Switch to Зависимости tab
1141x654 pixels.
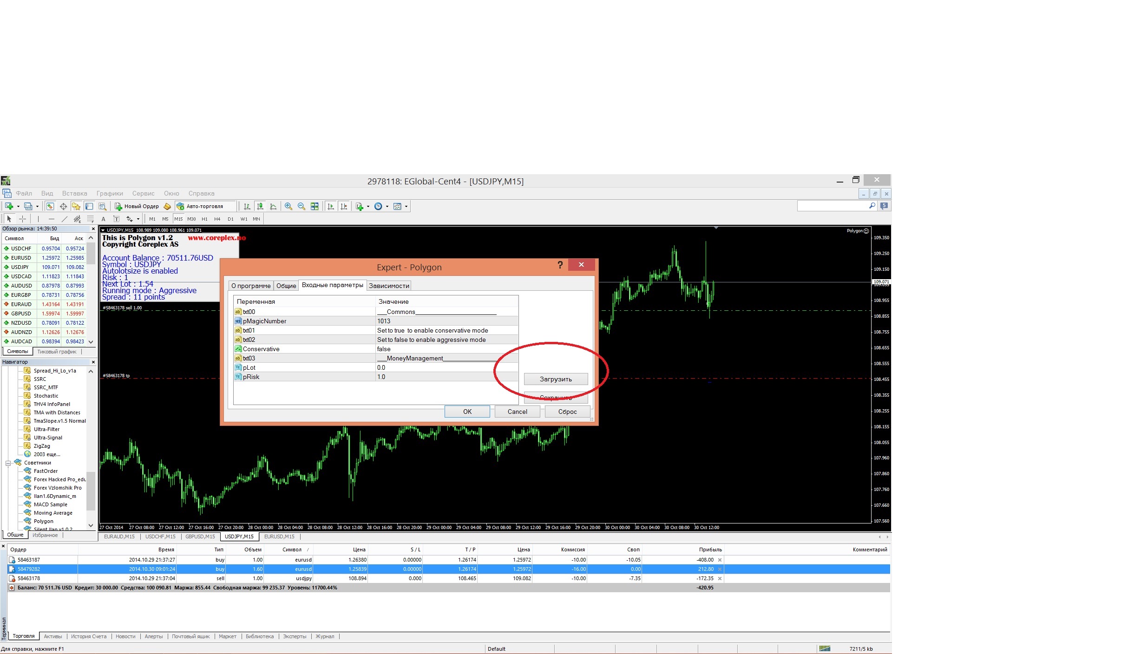(x=389, y=286)
